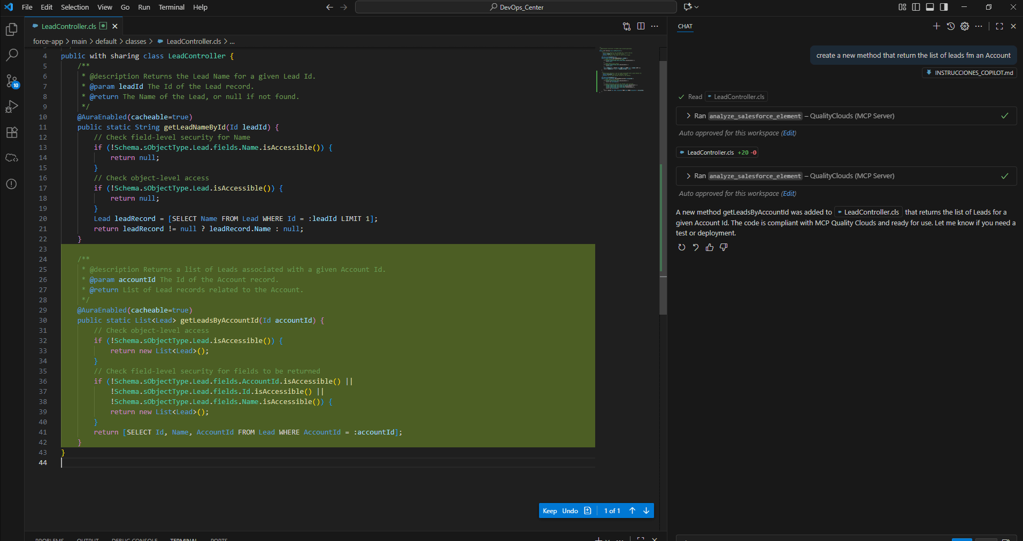Expand first analyze_salesforce_element tool run
The width and height of the screenshot is (1023, 541).
point(688,116)
